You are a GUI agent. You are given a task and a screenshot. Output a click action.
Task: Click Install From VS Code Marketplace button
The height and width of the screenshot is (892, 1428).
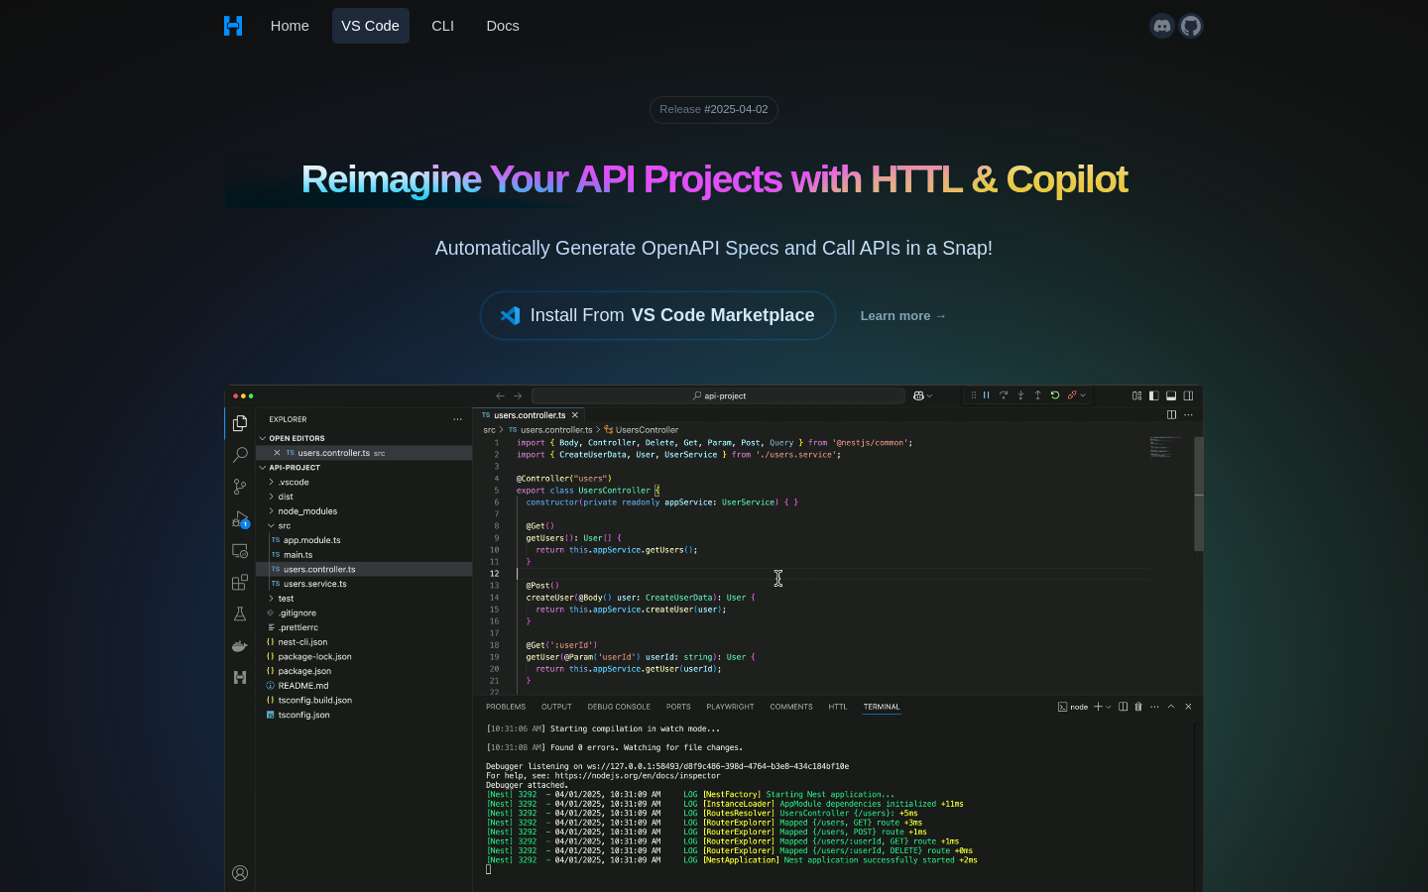(657, 315)
